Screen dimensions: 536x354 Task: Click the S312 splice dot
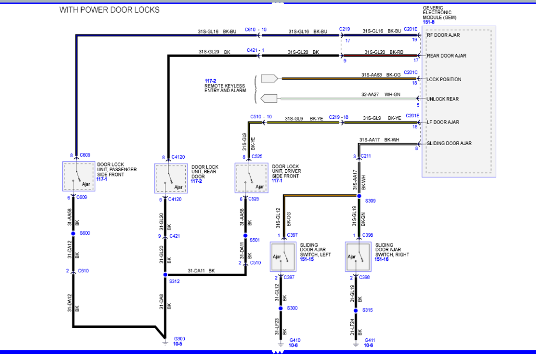[x=165, y=274]
